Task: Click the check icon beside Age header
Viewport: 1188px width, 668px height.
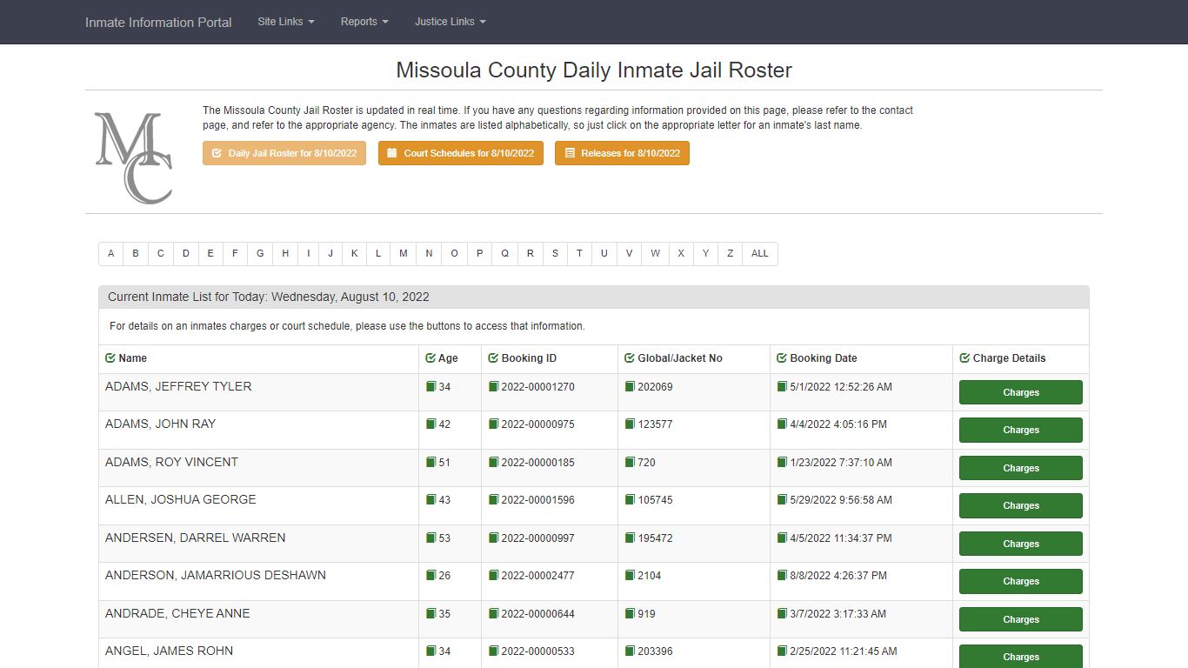Action: pos(430,358)
